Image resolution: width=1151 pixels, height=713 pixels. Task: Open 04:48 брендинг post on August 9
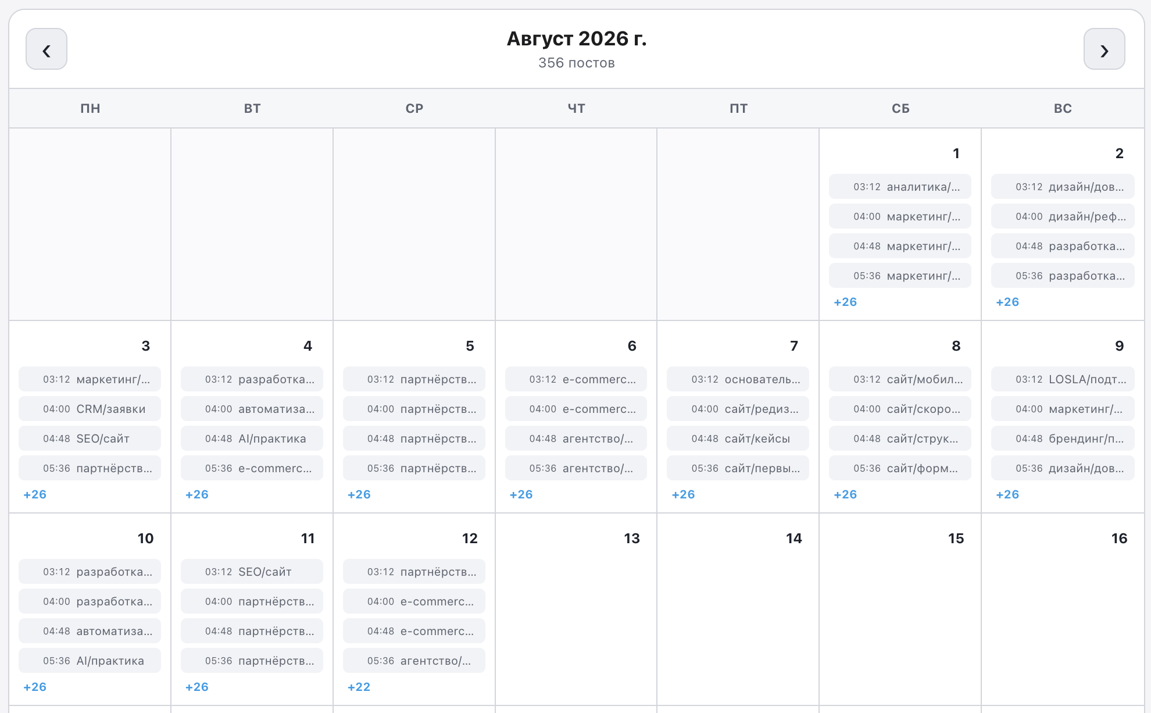pos(1063,439)
